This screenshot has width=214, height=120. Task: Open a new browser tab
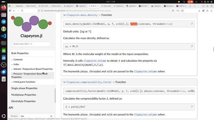190,6
